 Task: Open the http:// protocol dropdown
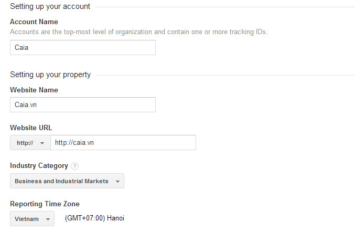coord(30,143)
